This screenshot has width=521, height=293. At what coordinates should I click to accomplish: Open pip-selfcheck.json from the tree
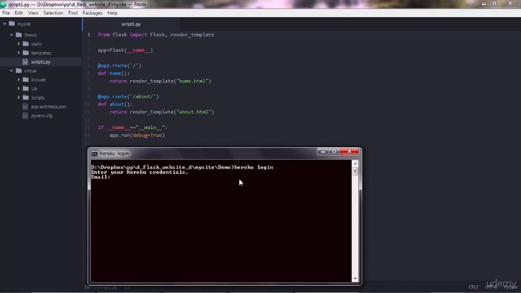(x=49, y=107)
